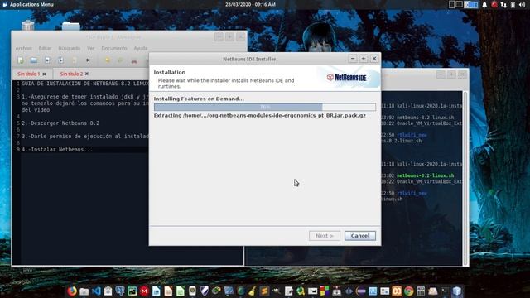Open the volume control in the tray

tap(523, 4)
